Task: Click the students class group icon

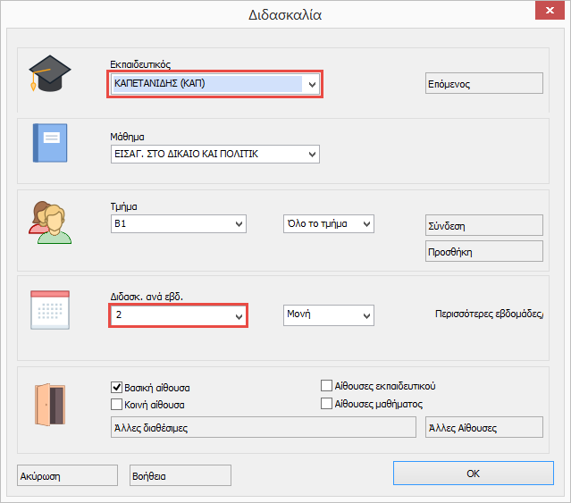Action: [x=50, y=222]
